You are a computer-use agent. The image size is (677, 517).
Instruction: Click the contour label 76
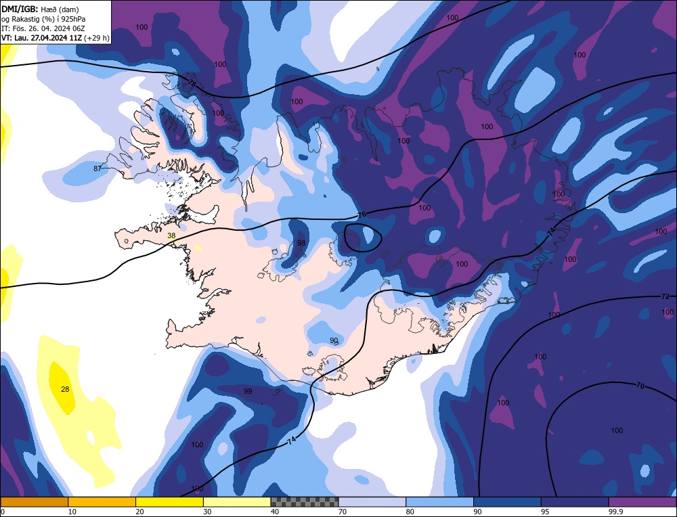point(362,215)
